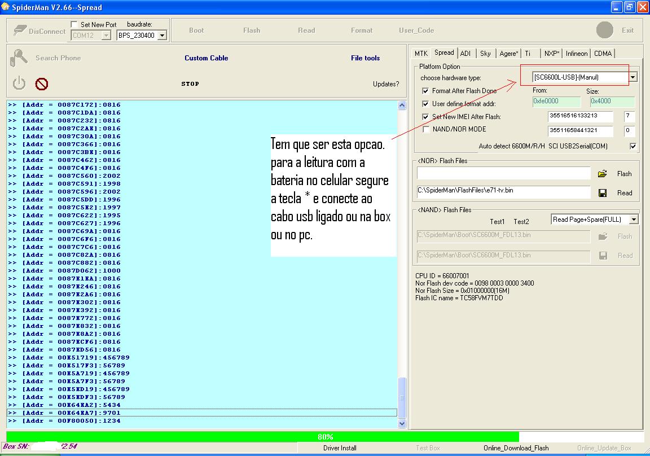The width and height of the screenshot is (650, 456).
Task: Click the SpiderMan title bar app icon
Action: point(6,7)
